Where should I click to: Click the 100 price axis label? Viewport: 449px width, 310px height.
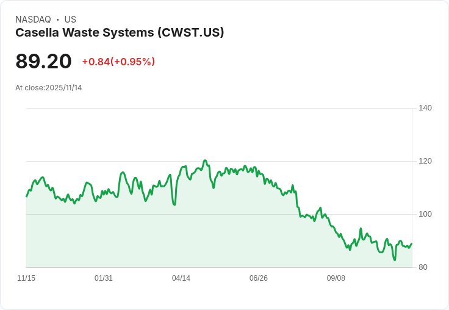pyautogui.click(x=425, y=214)
